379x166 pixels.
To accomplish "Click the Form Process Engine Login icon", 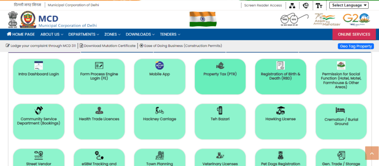I will click(x=99, y=65).
